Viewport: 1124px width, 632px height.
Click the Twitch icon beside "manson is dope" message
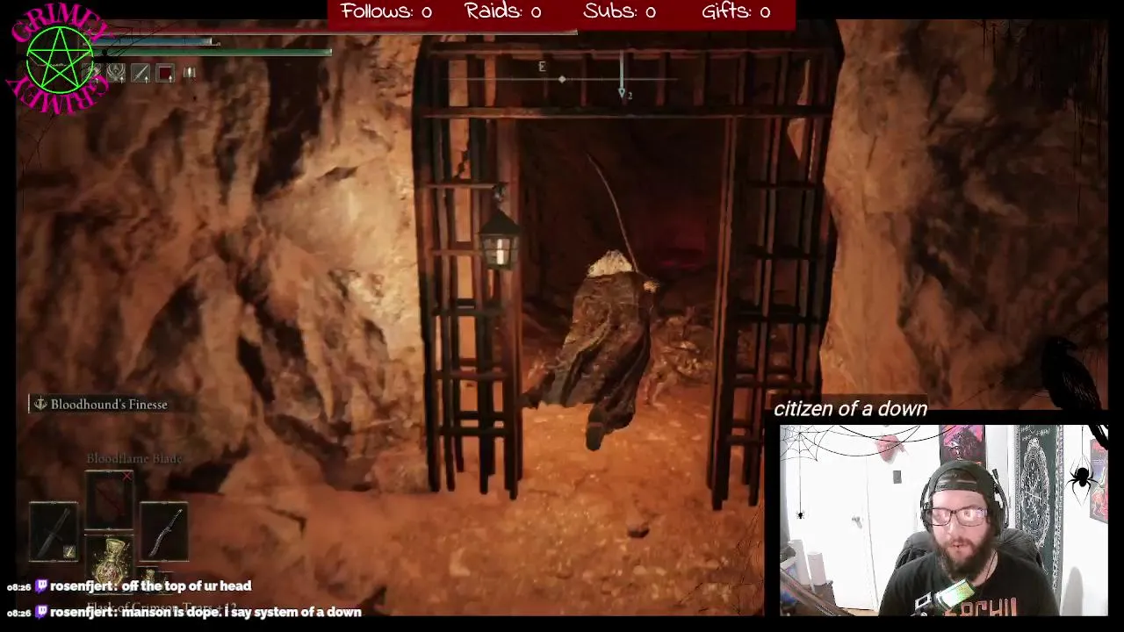[41, 612]
